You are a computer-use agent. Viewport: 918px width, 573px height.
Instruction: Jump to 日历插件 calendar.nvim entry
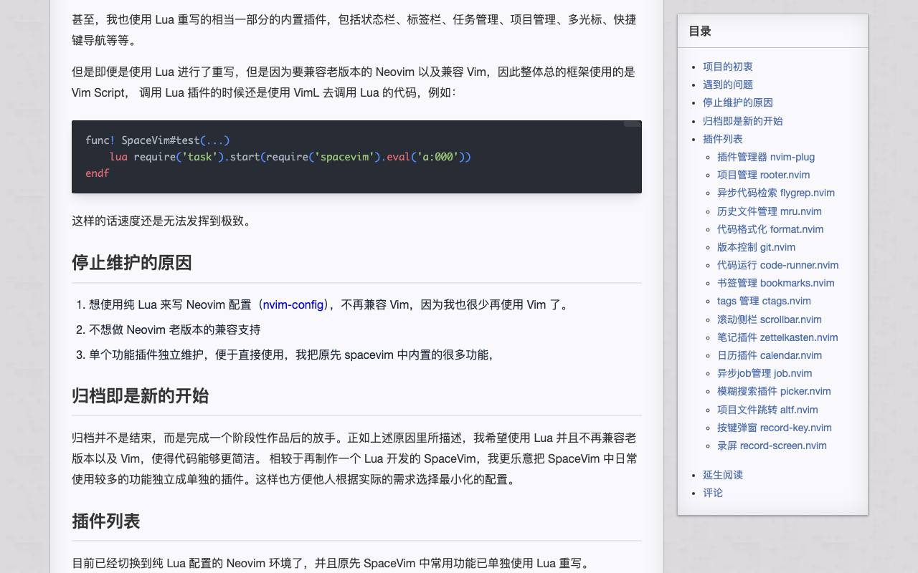click(770, 355)
